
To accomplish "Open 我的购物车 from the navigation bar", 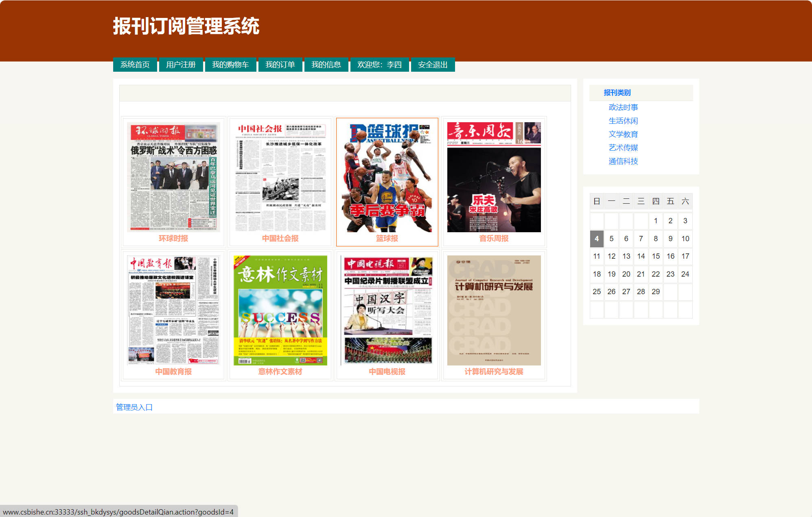I will point(230,64).
